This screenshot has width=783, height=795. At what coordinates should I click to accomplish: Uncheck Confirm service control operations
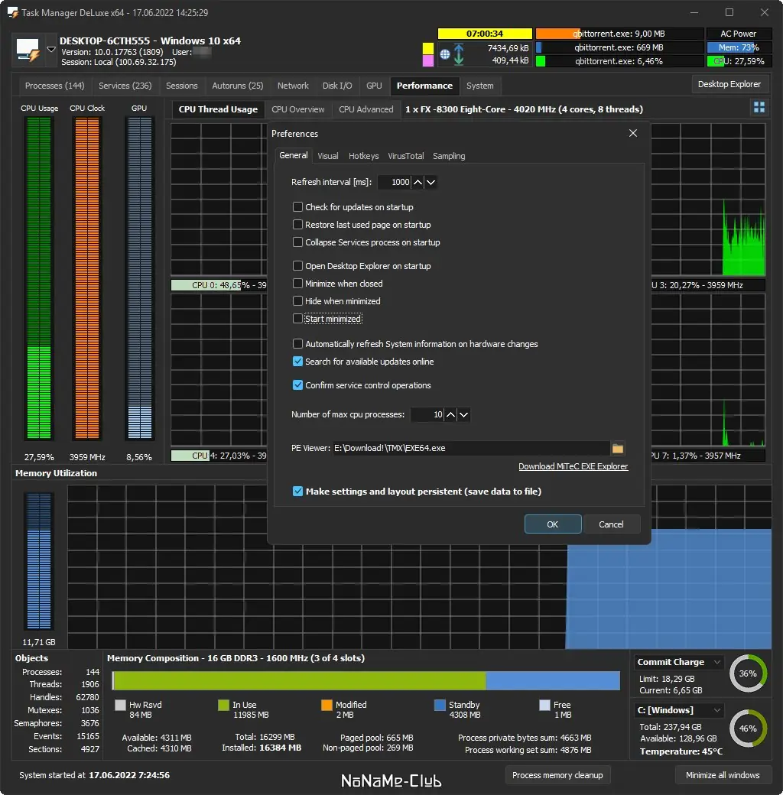[x=297, y=385]
